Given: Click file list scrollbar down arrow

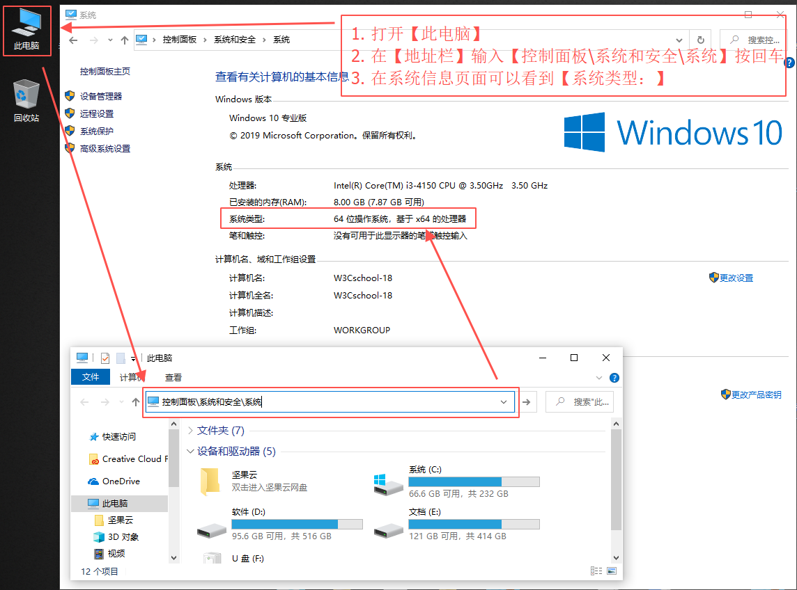Looking at the screenshot, I should point(616,558).
